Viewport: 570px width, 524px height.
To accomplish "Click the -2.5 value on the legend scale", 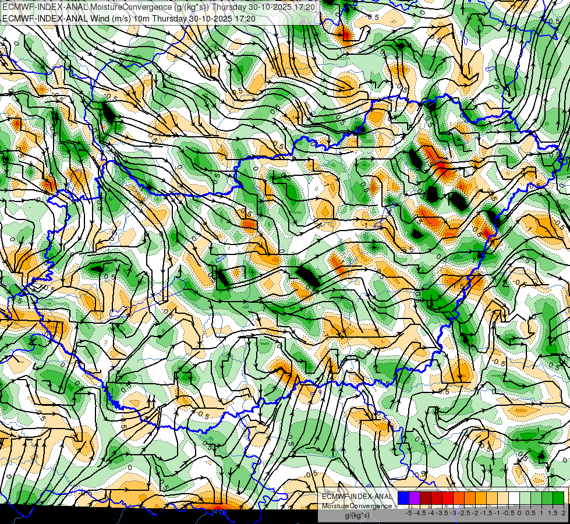I will click(x=464, y=513).
